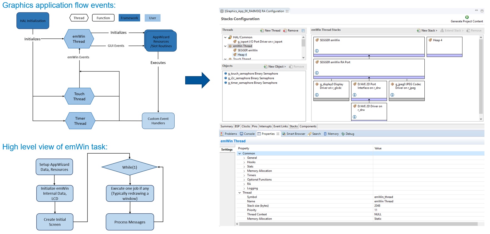Collapse the HAL/Common thread tree node
The image size is (490, 234).
[225, 37]
